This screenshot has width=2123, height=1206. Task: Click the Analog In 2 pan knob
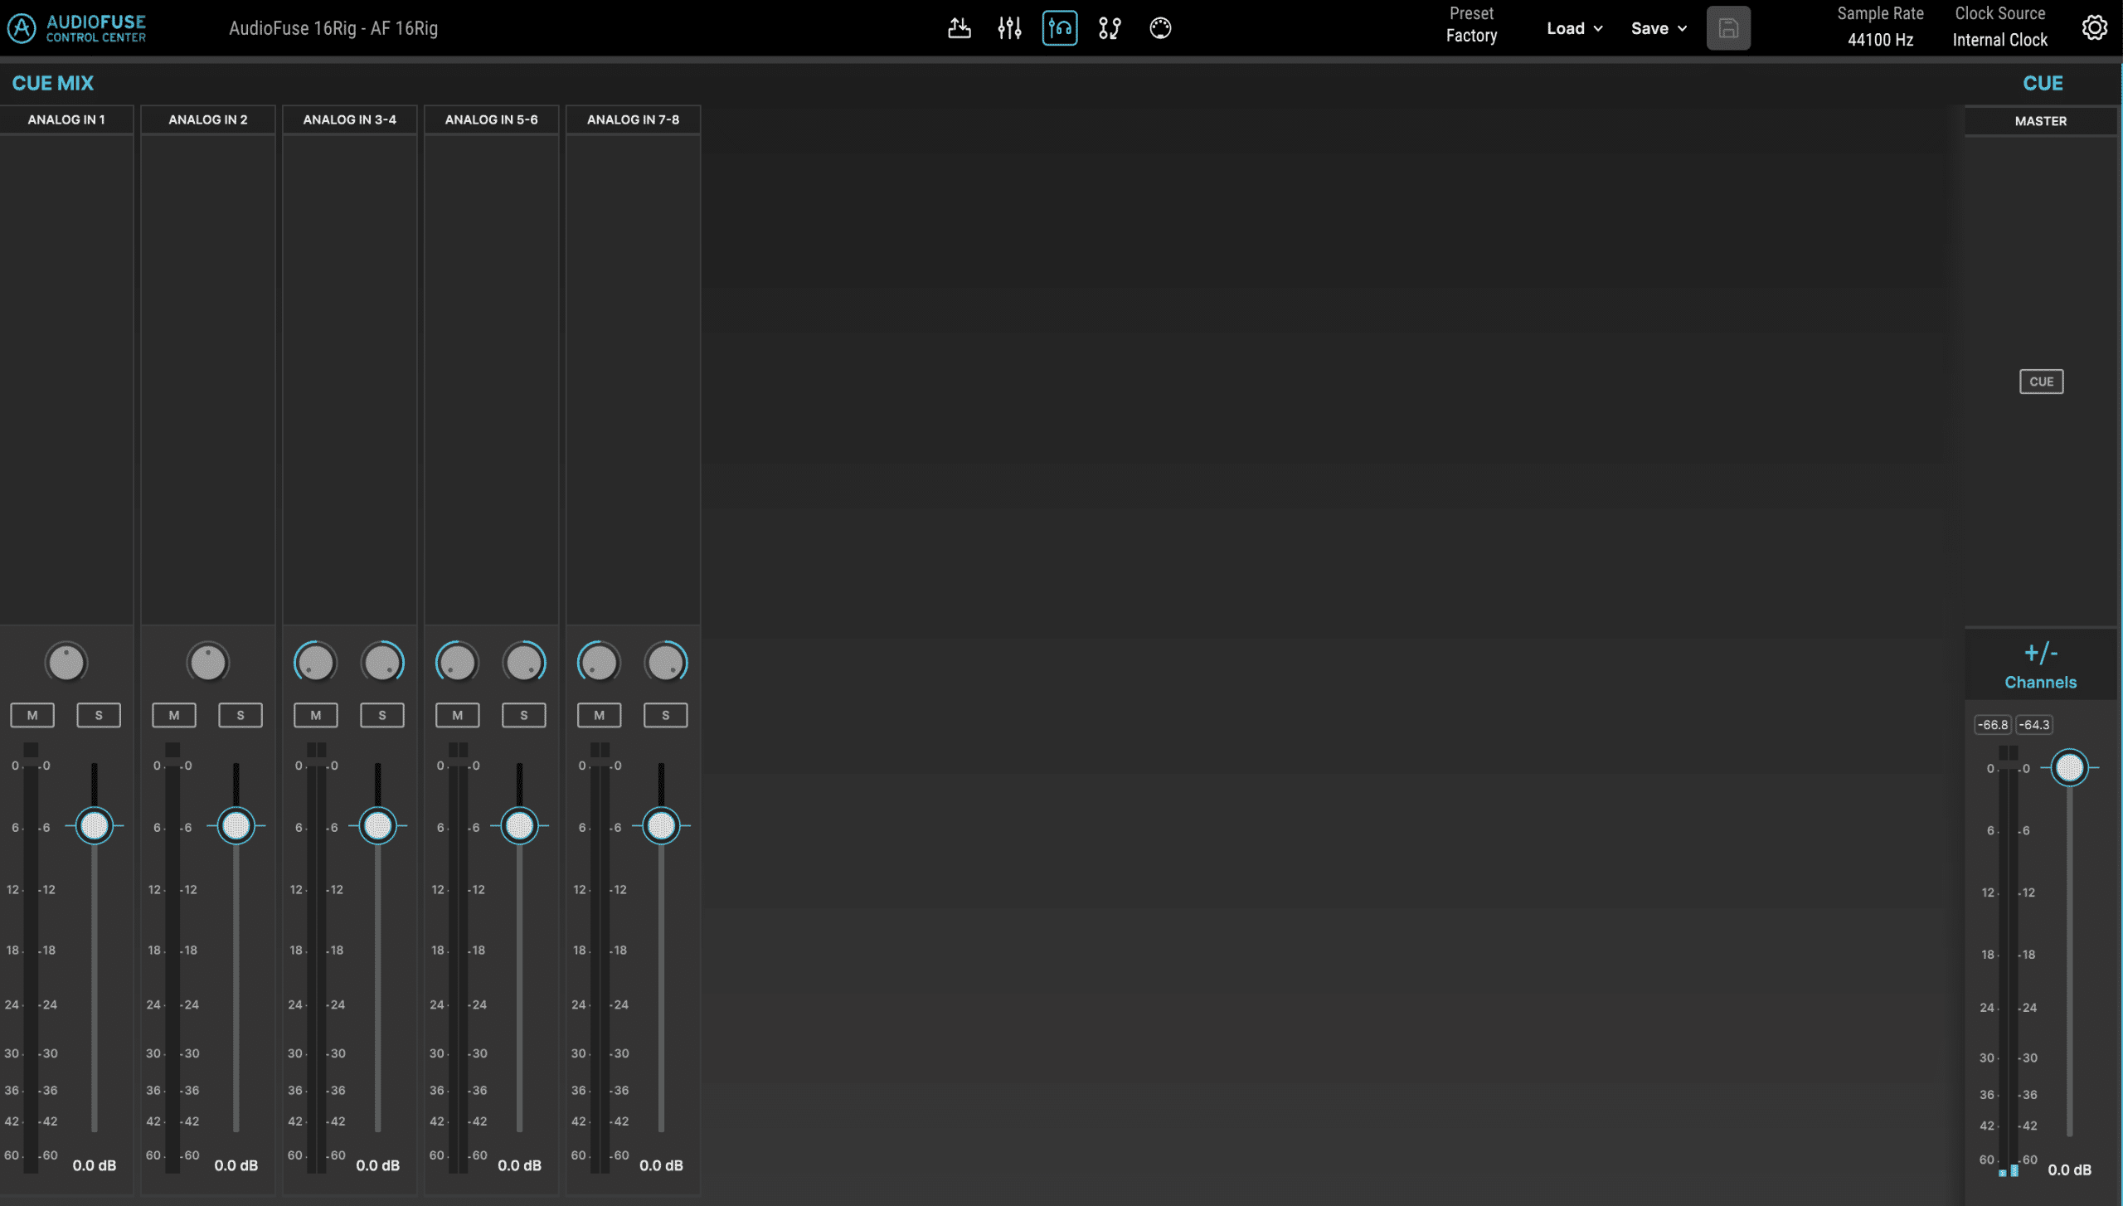click(208, 663)
